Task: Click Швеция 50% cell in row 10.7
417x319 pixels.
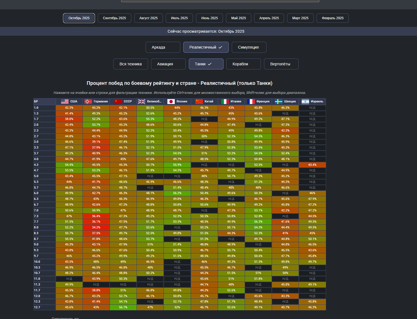Action: click(x=285, y=273)
